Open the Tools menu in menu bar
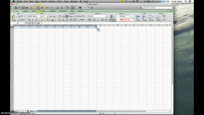The image size is (204, 115). [x=60, y=1]
